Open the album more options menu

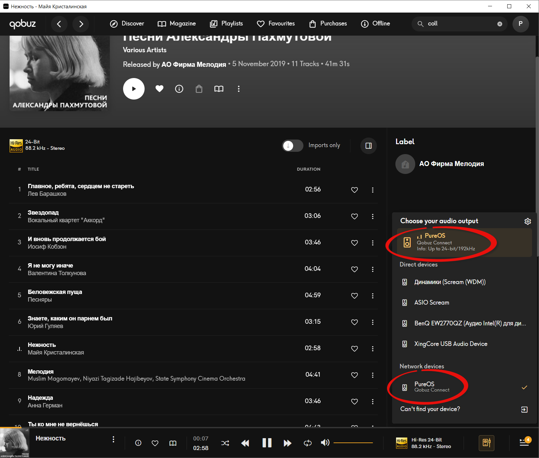[239, 89]
